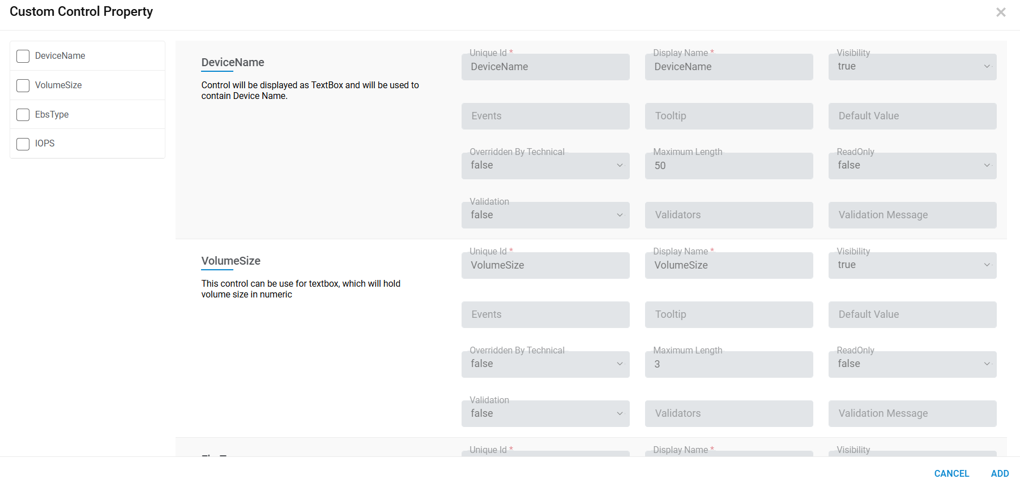The height and width of the screenshot is (479, 1020).
Task: Enable the EbsType checkbox
Action: click(x=23, y=115)
